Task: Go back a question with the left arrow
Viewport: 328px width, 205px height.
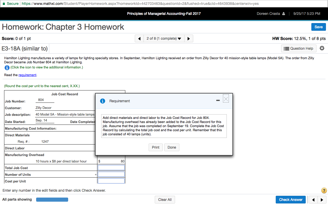Action: coord(139,38)
